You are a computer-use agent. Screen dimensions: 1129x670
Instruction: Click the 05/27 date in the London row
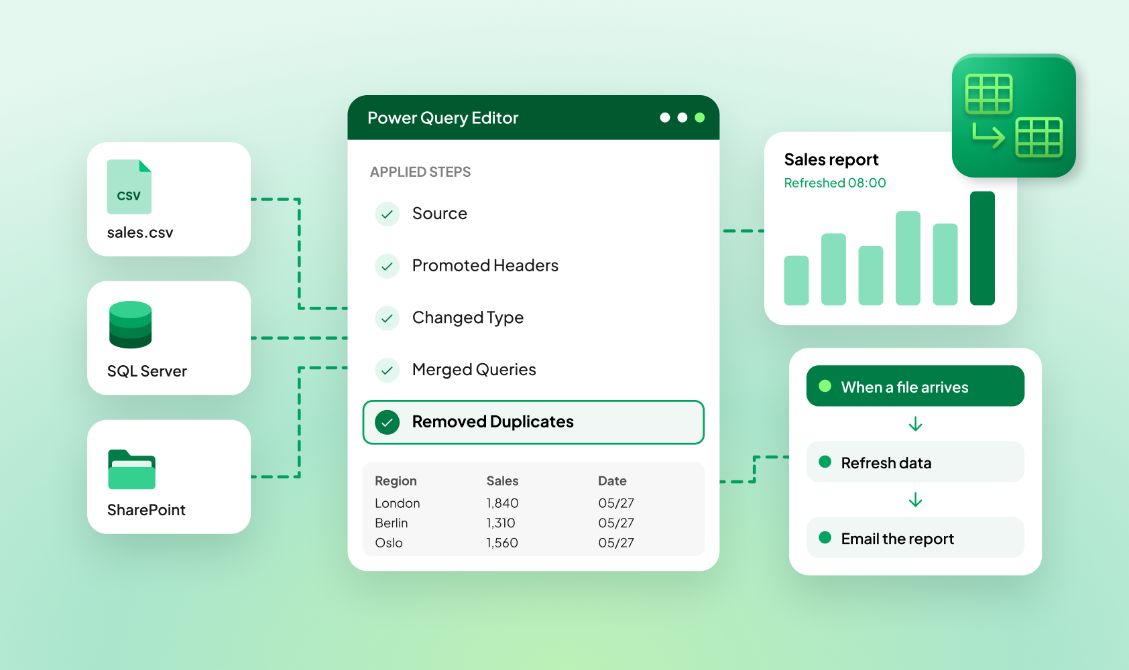(x=616, y=503)
